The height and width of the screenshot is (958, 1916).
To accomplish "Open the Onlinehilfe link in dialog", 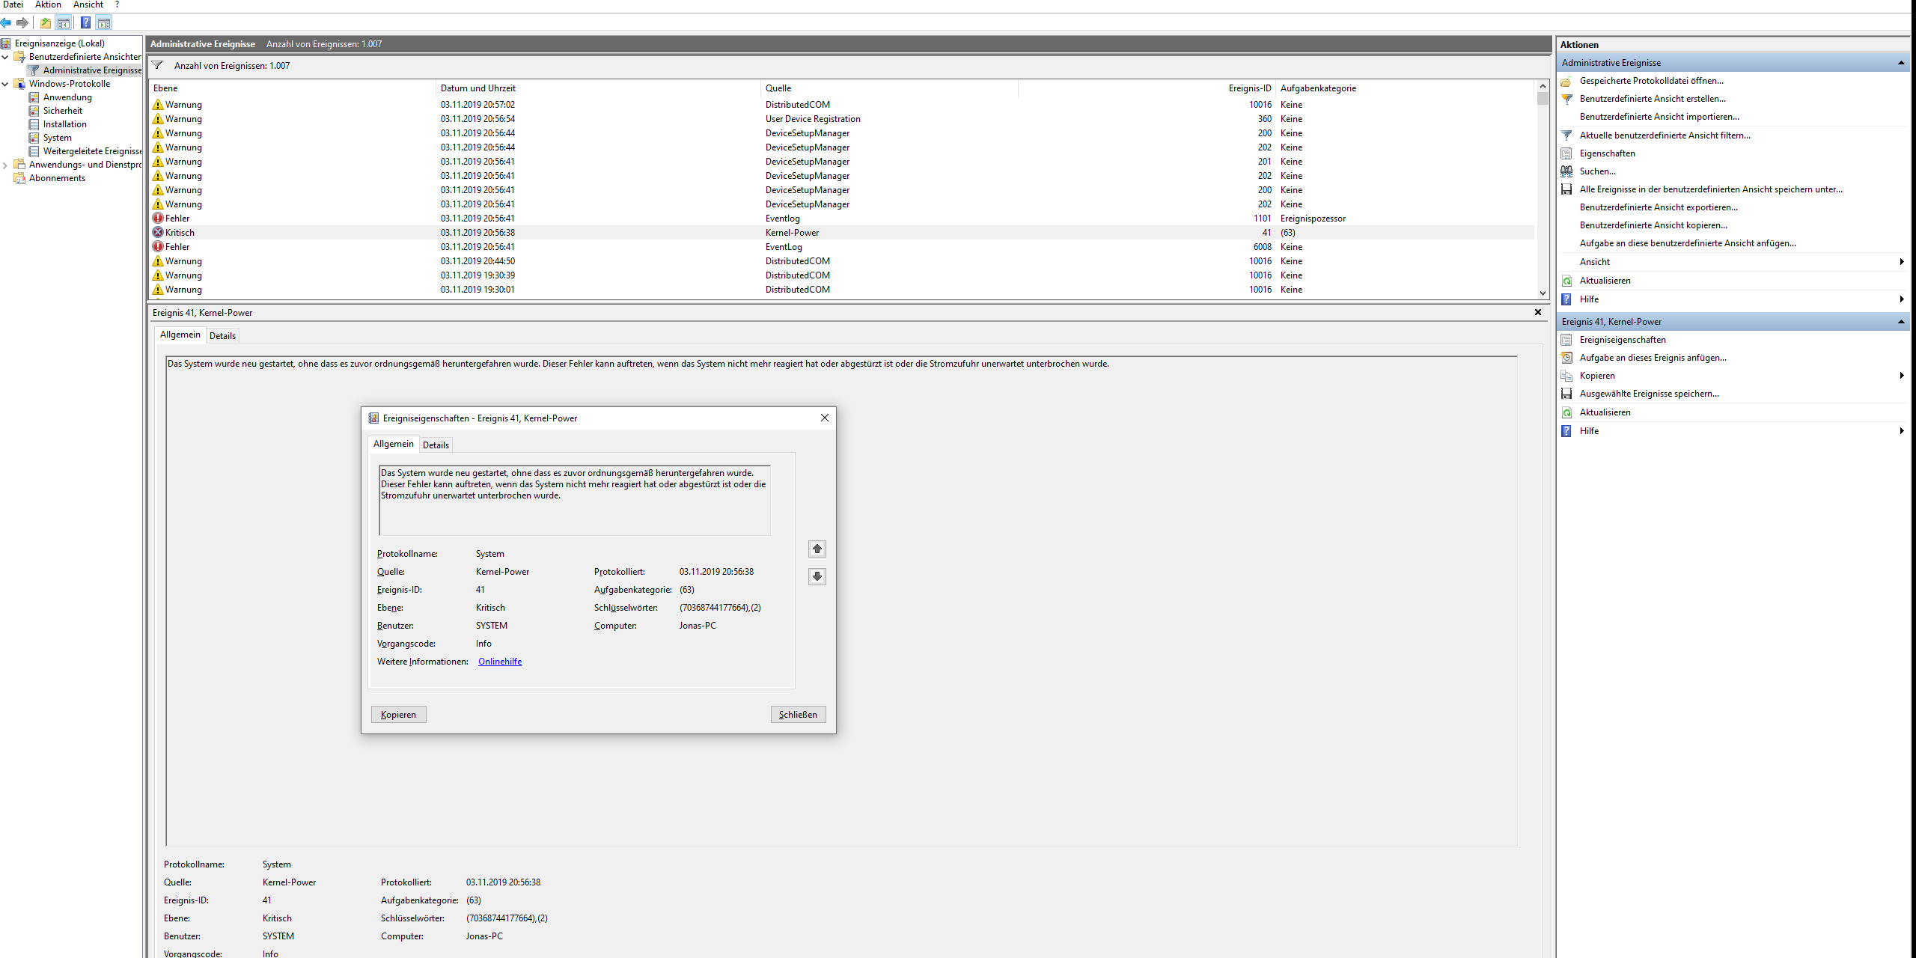I will [x=500, y=662].
